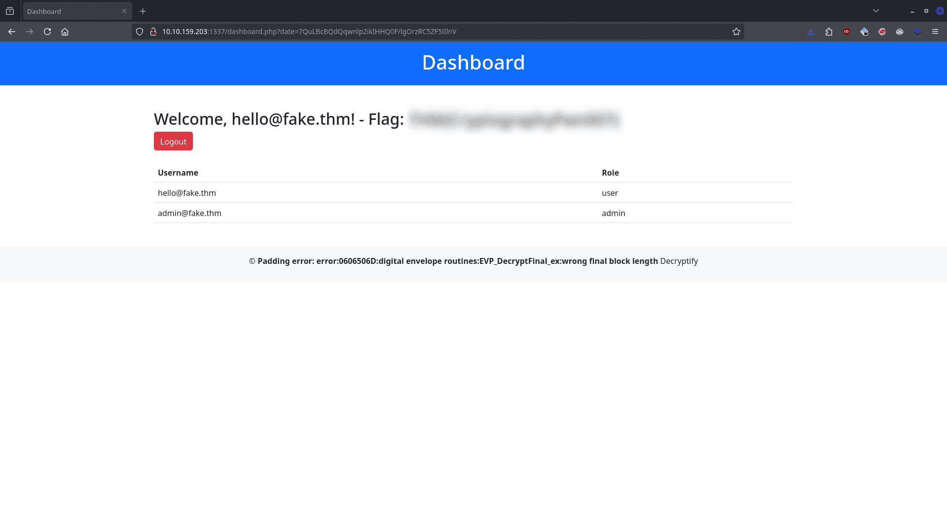Image resolution: width=947 pixels, height=511 pixels.
Task: Open a new tab with plus
Action: (143, 11)
